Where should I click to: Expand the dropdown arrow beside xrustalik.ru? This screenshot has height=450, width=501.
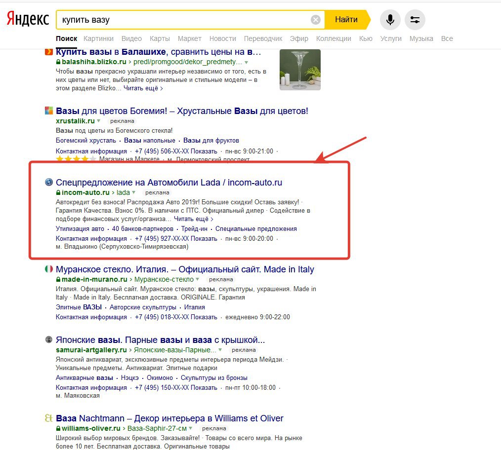[99, 121]
